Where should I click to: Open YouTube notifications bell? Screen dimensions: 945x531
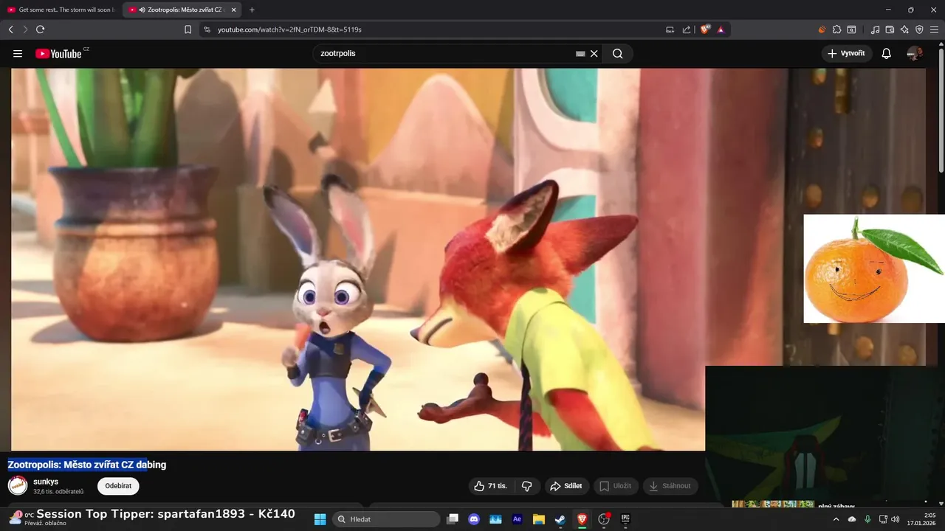click(887, 53)
